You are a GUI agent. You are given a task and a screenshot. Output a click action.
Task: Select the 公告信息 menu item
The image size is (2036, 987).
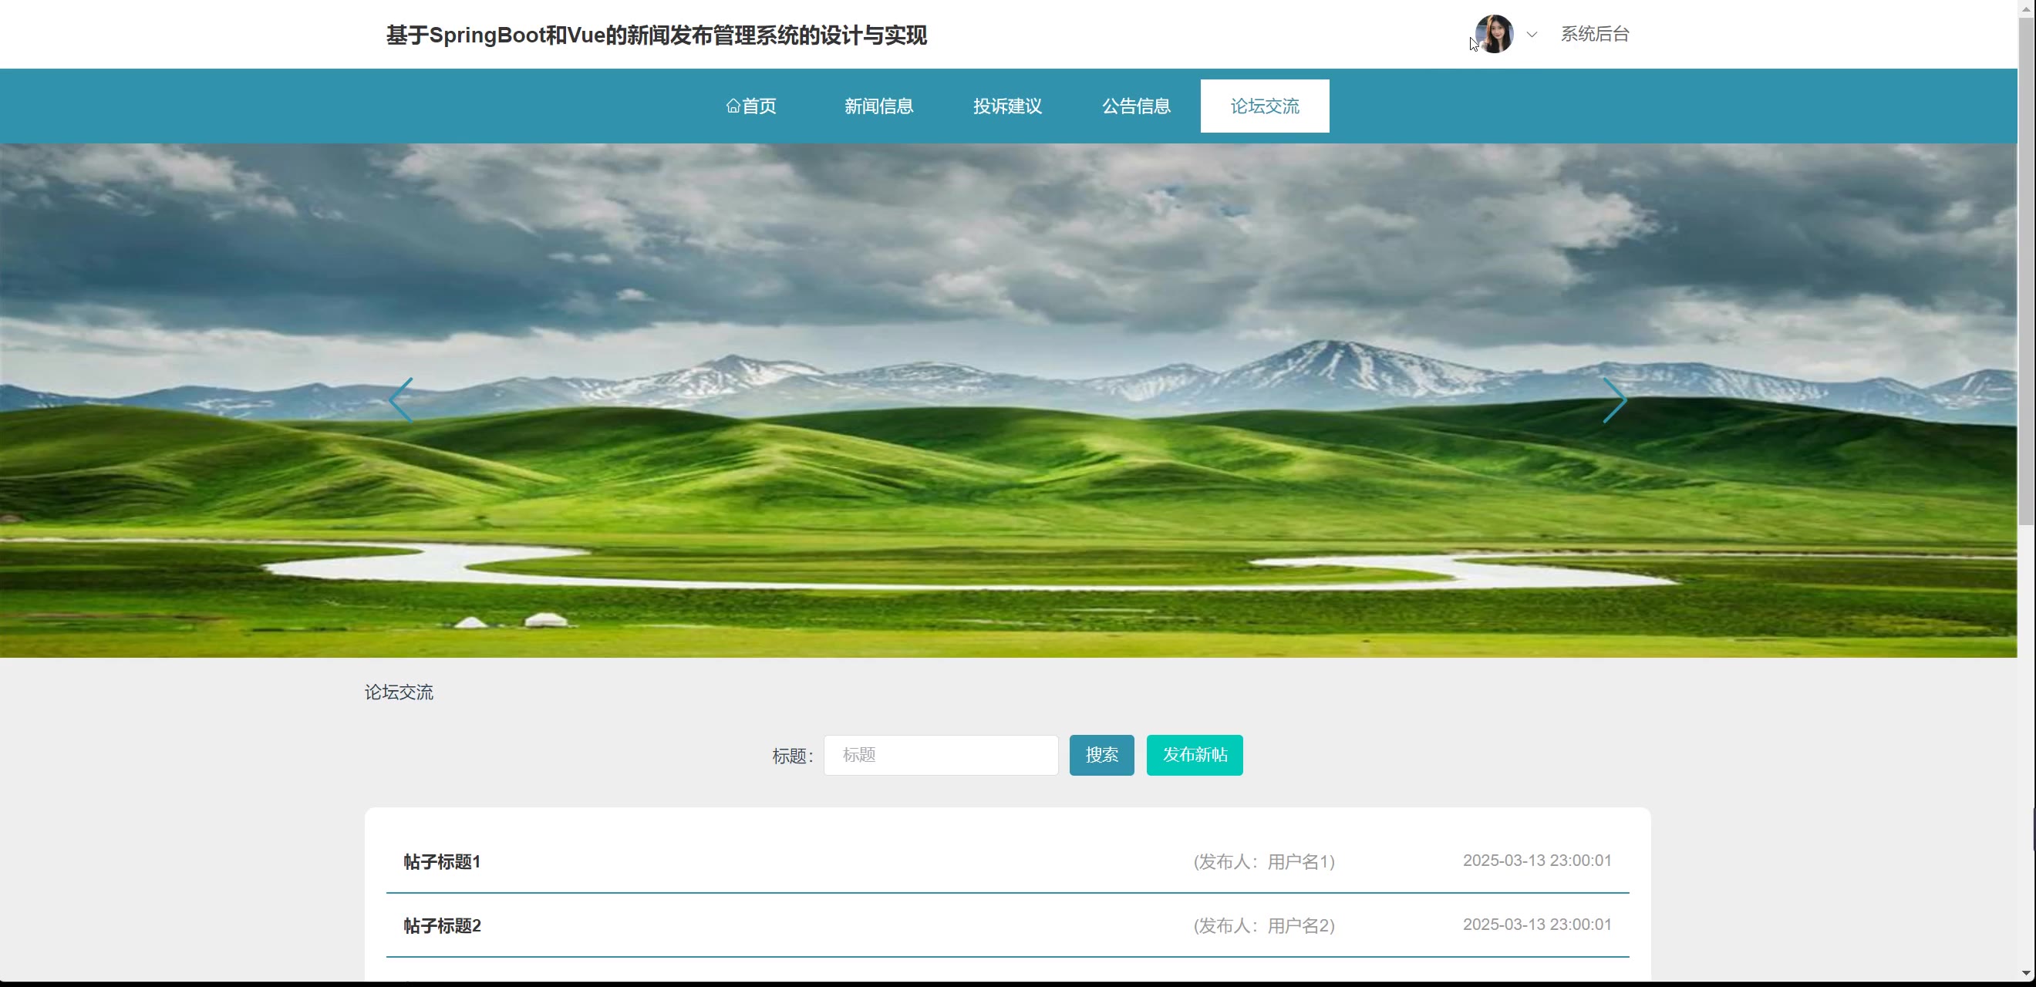[x=1136, y=106]
